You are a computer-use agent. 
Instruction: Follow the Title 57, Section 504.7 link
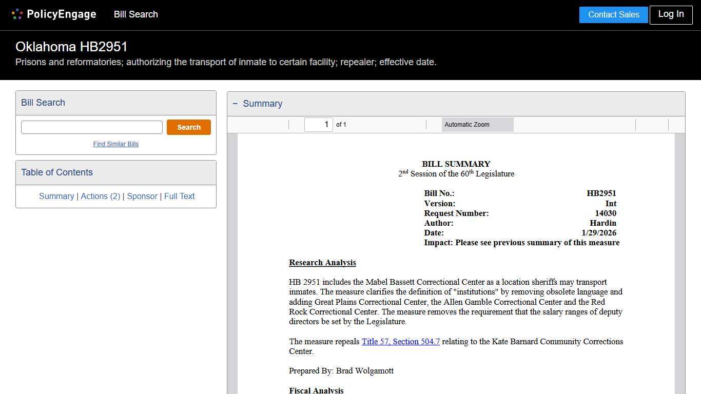tap(400, 342)
